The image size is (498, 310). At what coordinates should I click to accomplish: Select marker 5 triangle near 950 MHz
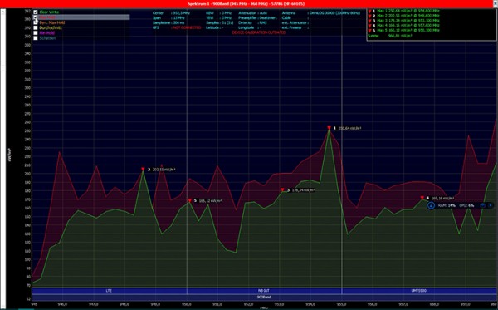coord(189,200)
